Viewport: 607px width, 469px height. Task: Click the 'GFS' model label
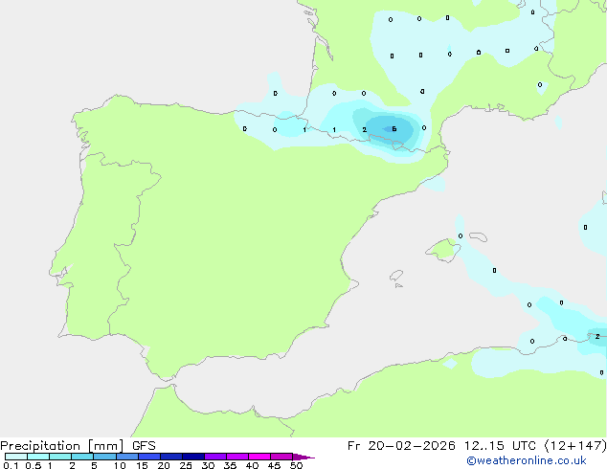tap(144, 446)
